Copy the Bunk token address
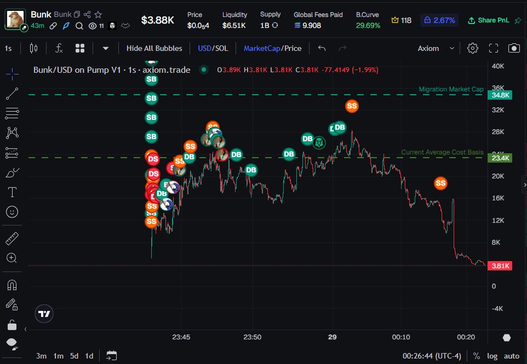This screenshot has height=364, width=527. [x=77, y=14]
